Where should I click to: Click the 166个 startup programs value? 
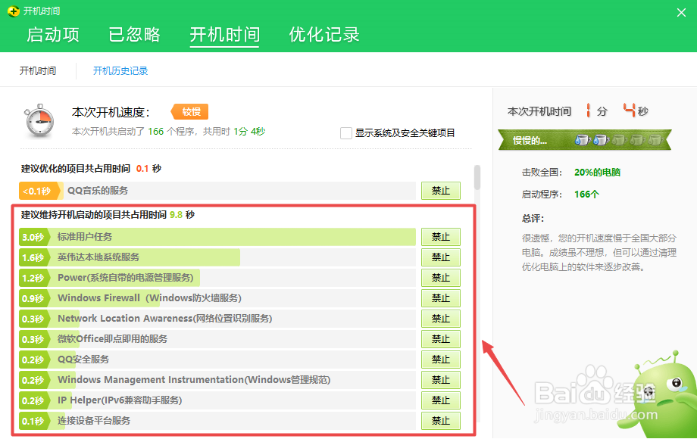(x=586, y=194)
